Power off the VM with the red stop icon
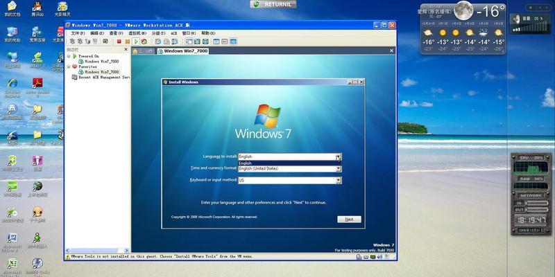 [x=119, y=42]
